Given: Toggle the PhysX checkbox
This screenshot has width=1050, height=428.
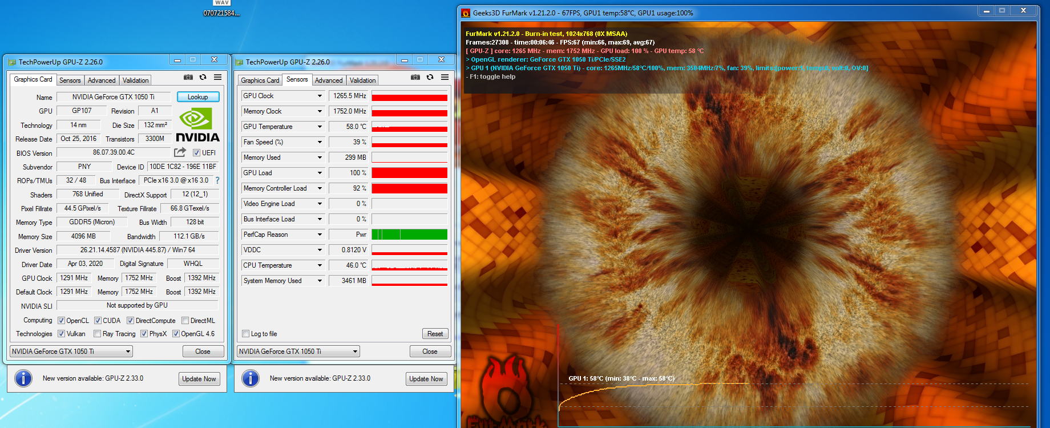Looking at the screenshot, I should 144,333.
